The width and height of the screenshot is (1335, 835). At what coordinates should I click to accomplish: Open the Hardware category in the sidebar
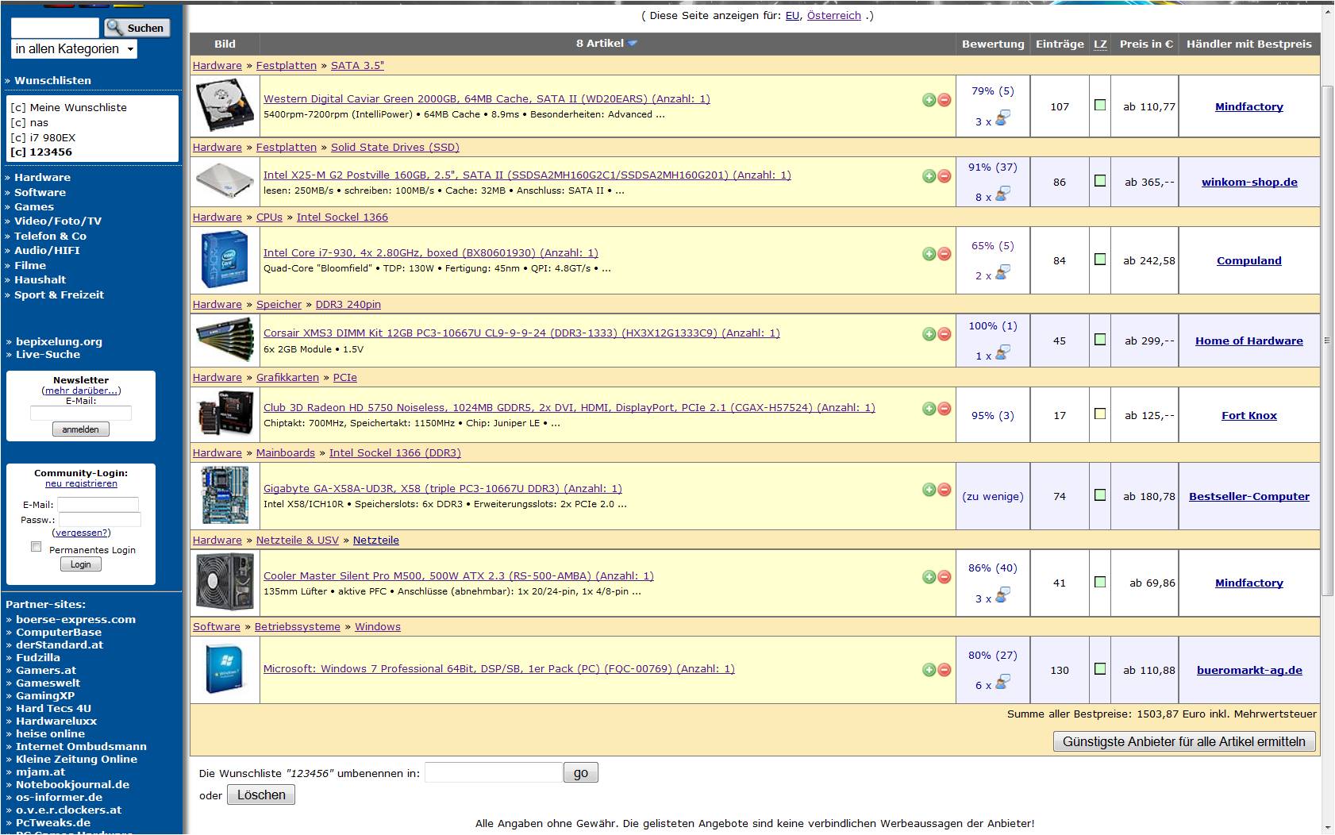pyautogui.click(x=42, y=178)
